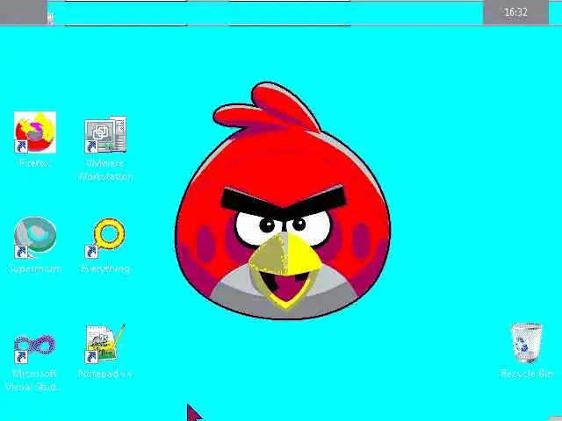
Task: Click the "Everything" label text
Action: 105,269
